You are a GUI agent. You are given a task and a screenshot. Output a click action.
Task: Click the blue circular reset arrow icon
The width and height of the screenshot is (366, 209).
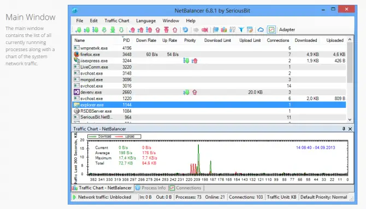pos(185,30)
